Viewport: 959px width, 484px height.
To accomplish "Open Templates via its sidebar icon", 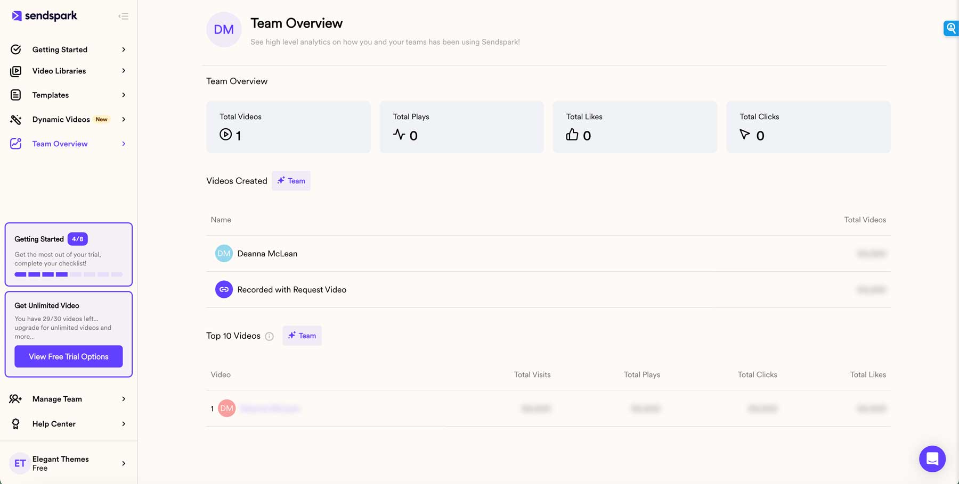I will click(16, 95).
